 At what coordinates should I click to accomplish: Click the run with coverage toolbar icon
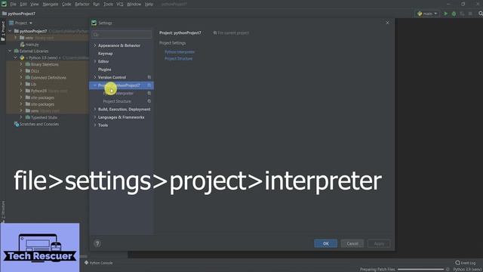tap(462, 14)
